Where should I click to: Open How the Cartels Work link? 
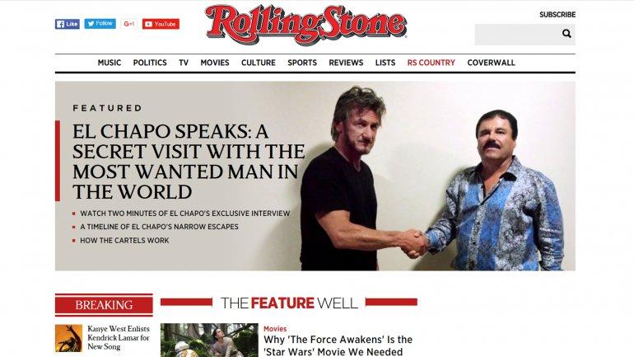pyautogui.click(x=124, y=241)
